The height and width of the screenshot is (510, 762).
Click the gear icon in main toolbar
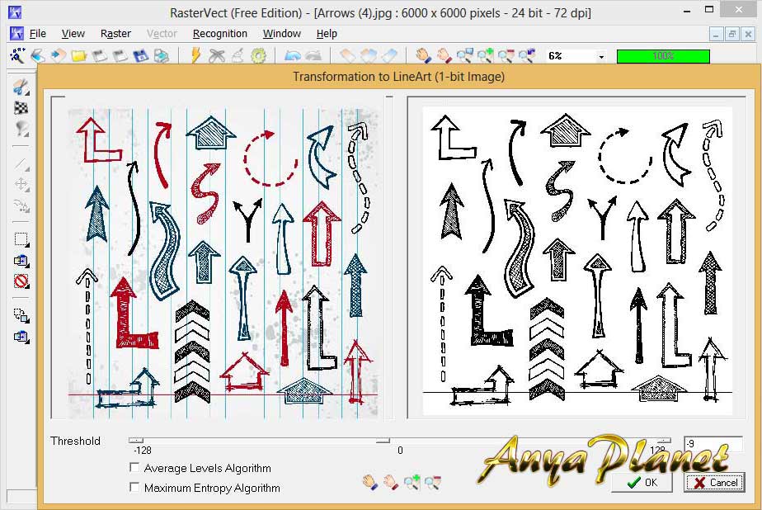pos(258,56)
